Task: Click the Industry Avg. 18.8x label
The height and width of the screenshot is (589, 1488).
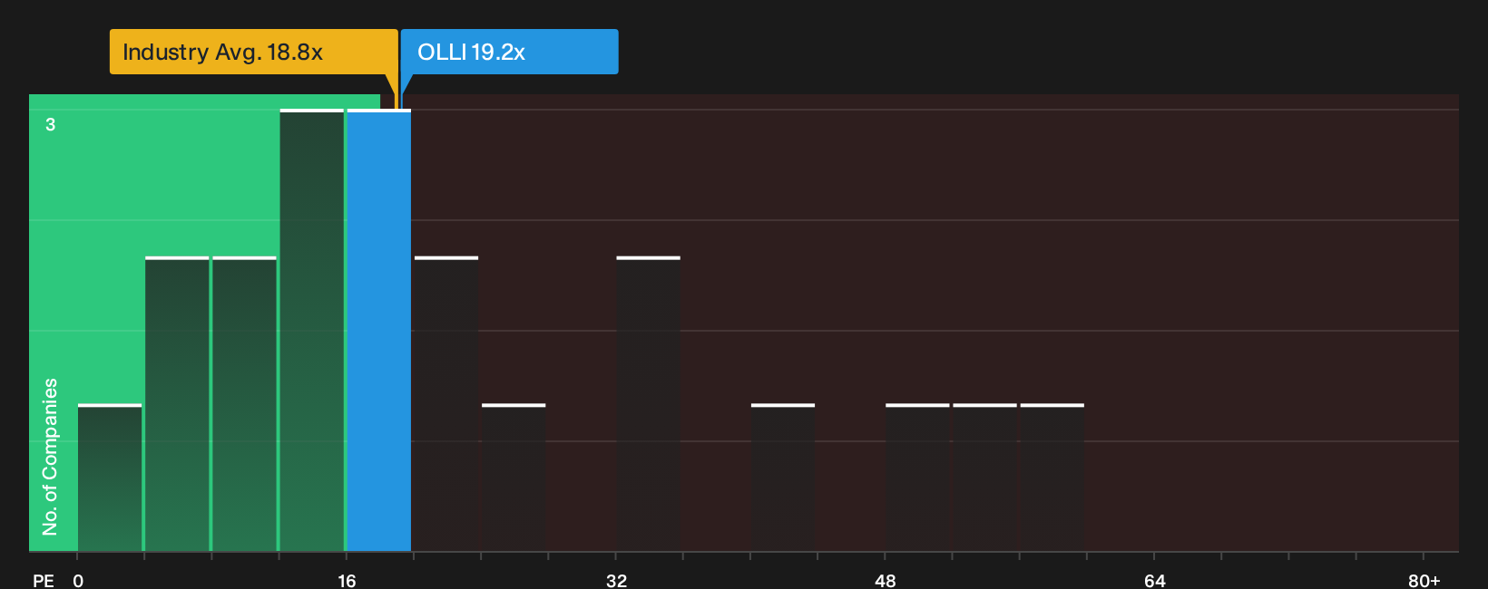Action: pyautogui.click(x=253, y=52)
